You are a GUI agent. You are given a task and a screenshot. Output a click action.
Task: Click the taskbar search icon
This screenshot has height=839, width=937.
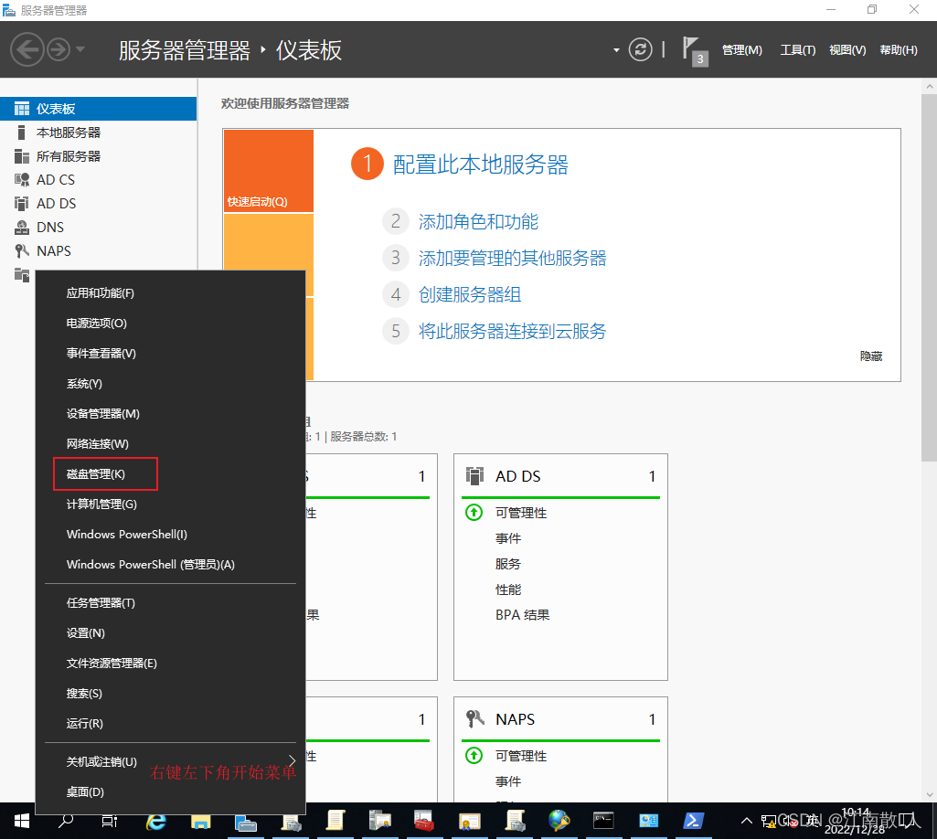66,820
